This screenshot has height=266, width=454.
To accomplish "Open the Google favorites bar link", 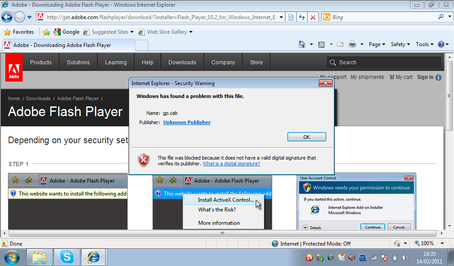I will pos(67,32).
